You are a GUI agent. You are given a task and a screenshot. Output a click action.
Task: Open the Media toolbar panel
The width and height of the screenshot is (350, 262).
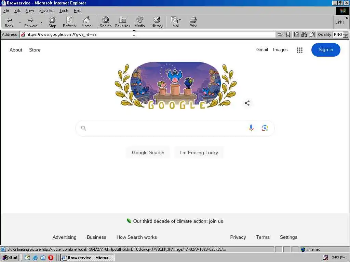click(140, 22)
